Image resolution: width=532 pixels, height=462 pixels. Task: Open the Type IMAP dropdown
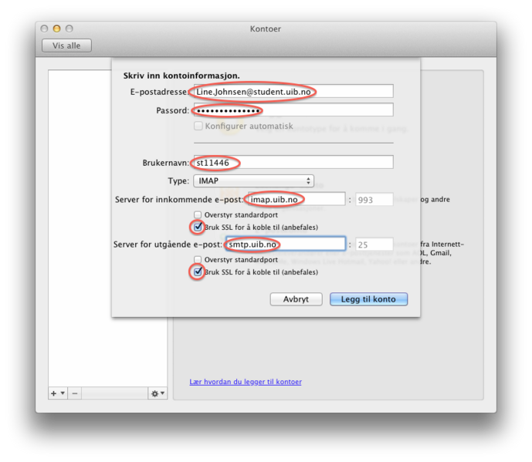click(253, 180)
